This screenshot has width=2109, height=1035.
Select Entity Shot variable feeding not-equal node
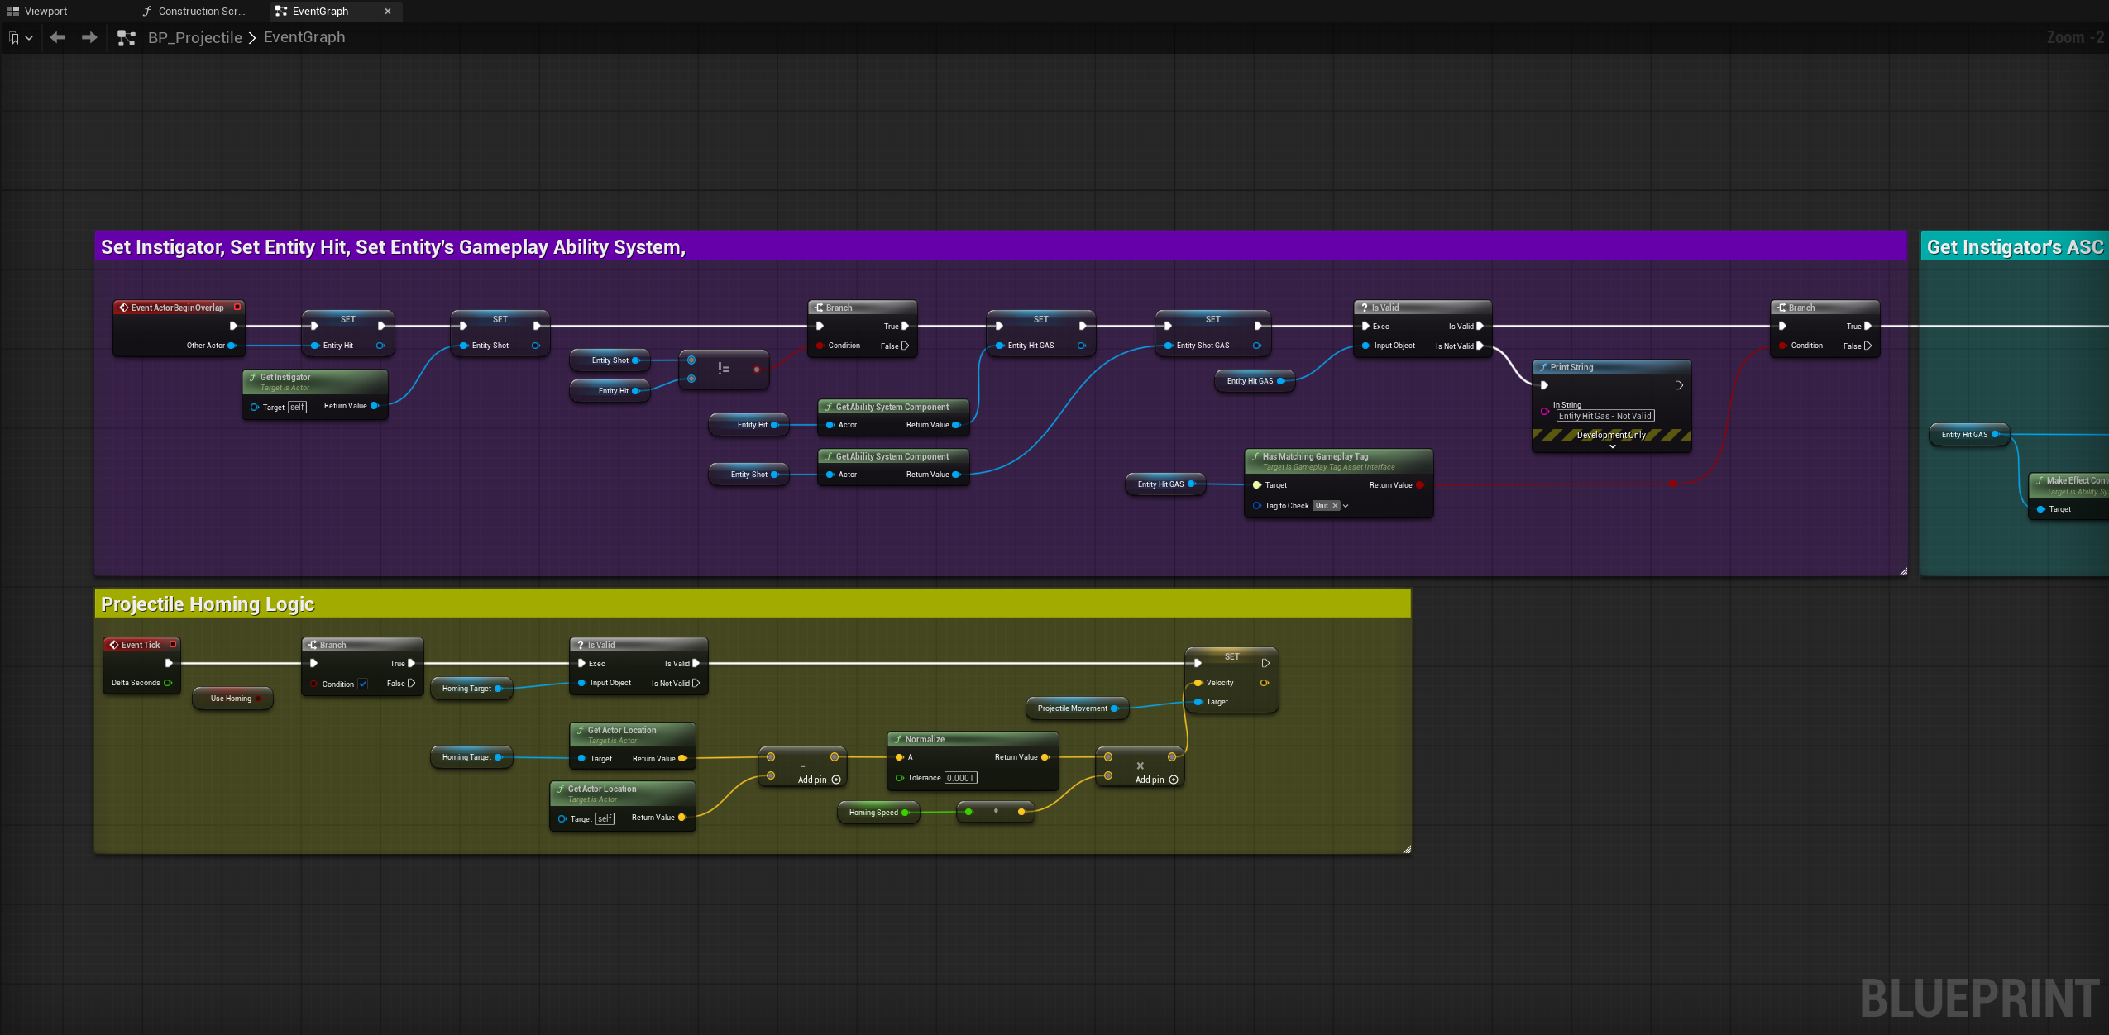610,360
